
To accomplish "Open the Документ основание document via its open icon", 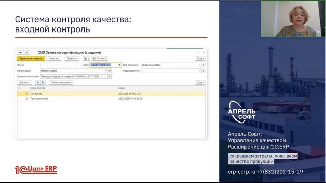I will coord(110,77).
